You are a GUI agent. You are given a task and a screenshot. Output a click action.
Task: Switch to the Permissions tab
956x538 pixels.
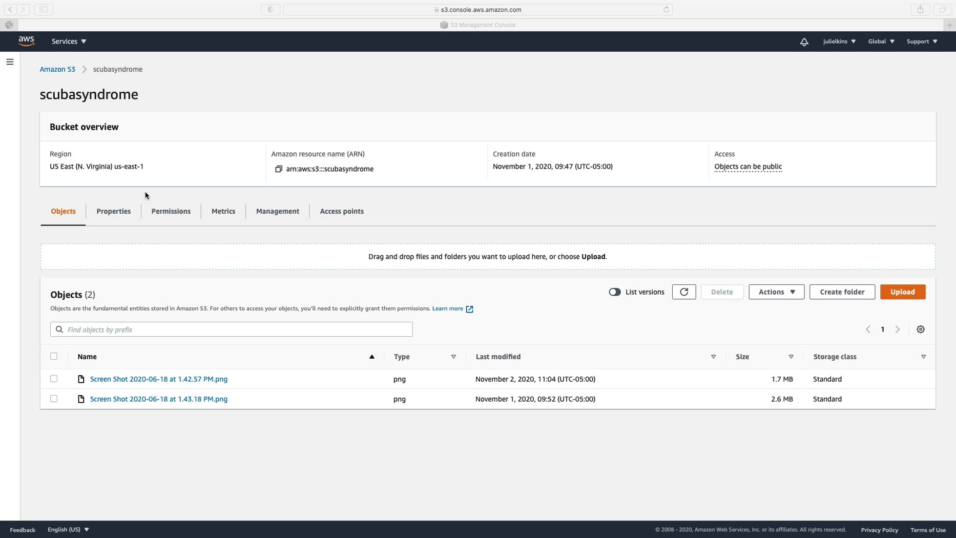click(x=171, y=211)
